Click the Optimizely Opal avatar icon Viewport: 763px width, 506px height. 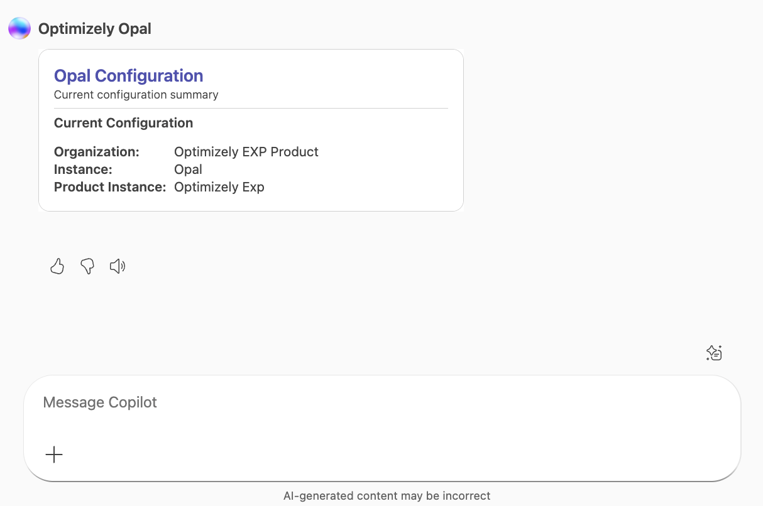click(19, 28)
